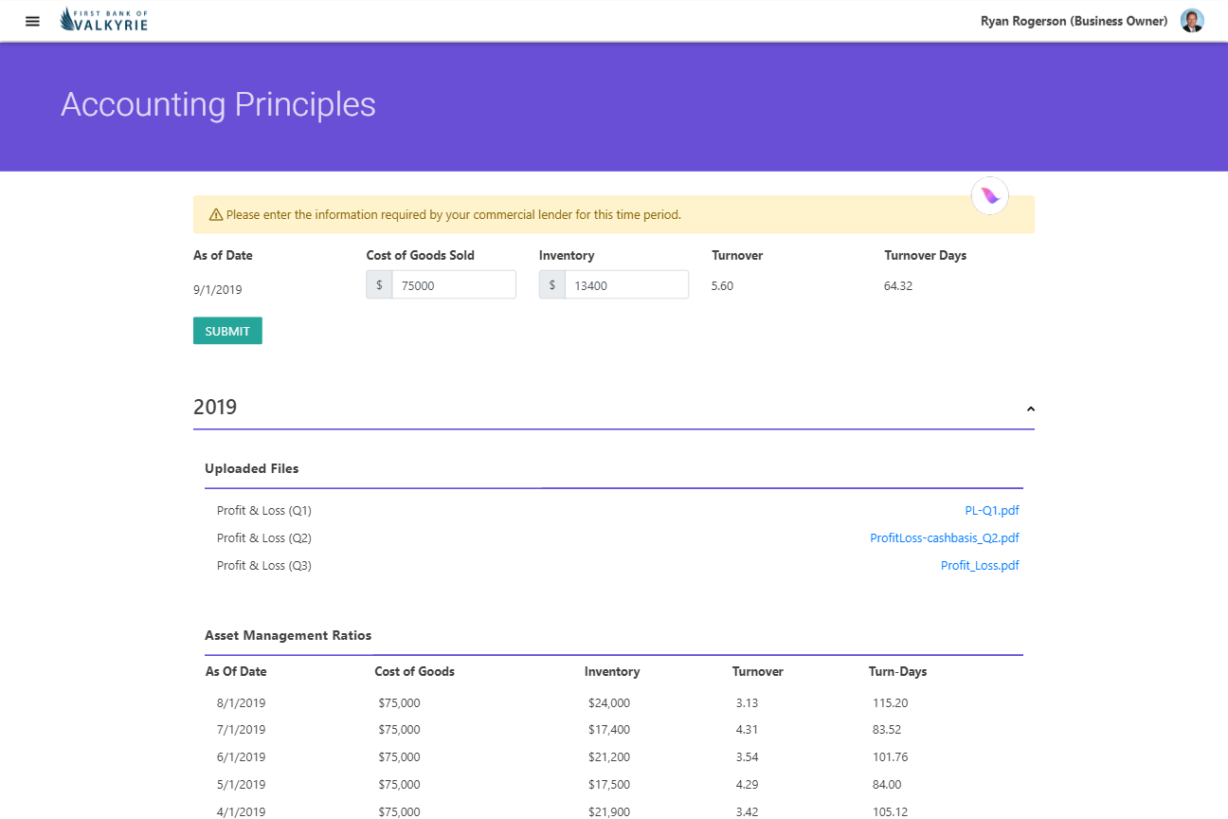Click the Accounting Principles page title

[218, 105]
